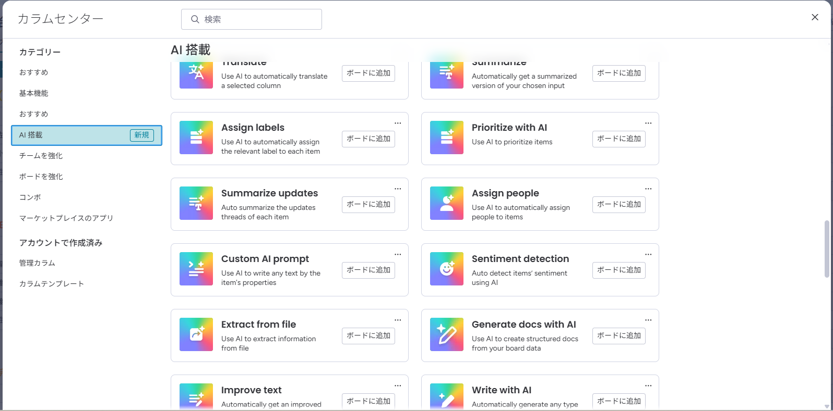Open three-dot menu on Sentiment detection card
Viewport: 833px width, 411px height.
(x=648, y=255)
